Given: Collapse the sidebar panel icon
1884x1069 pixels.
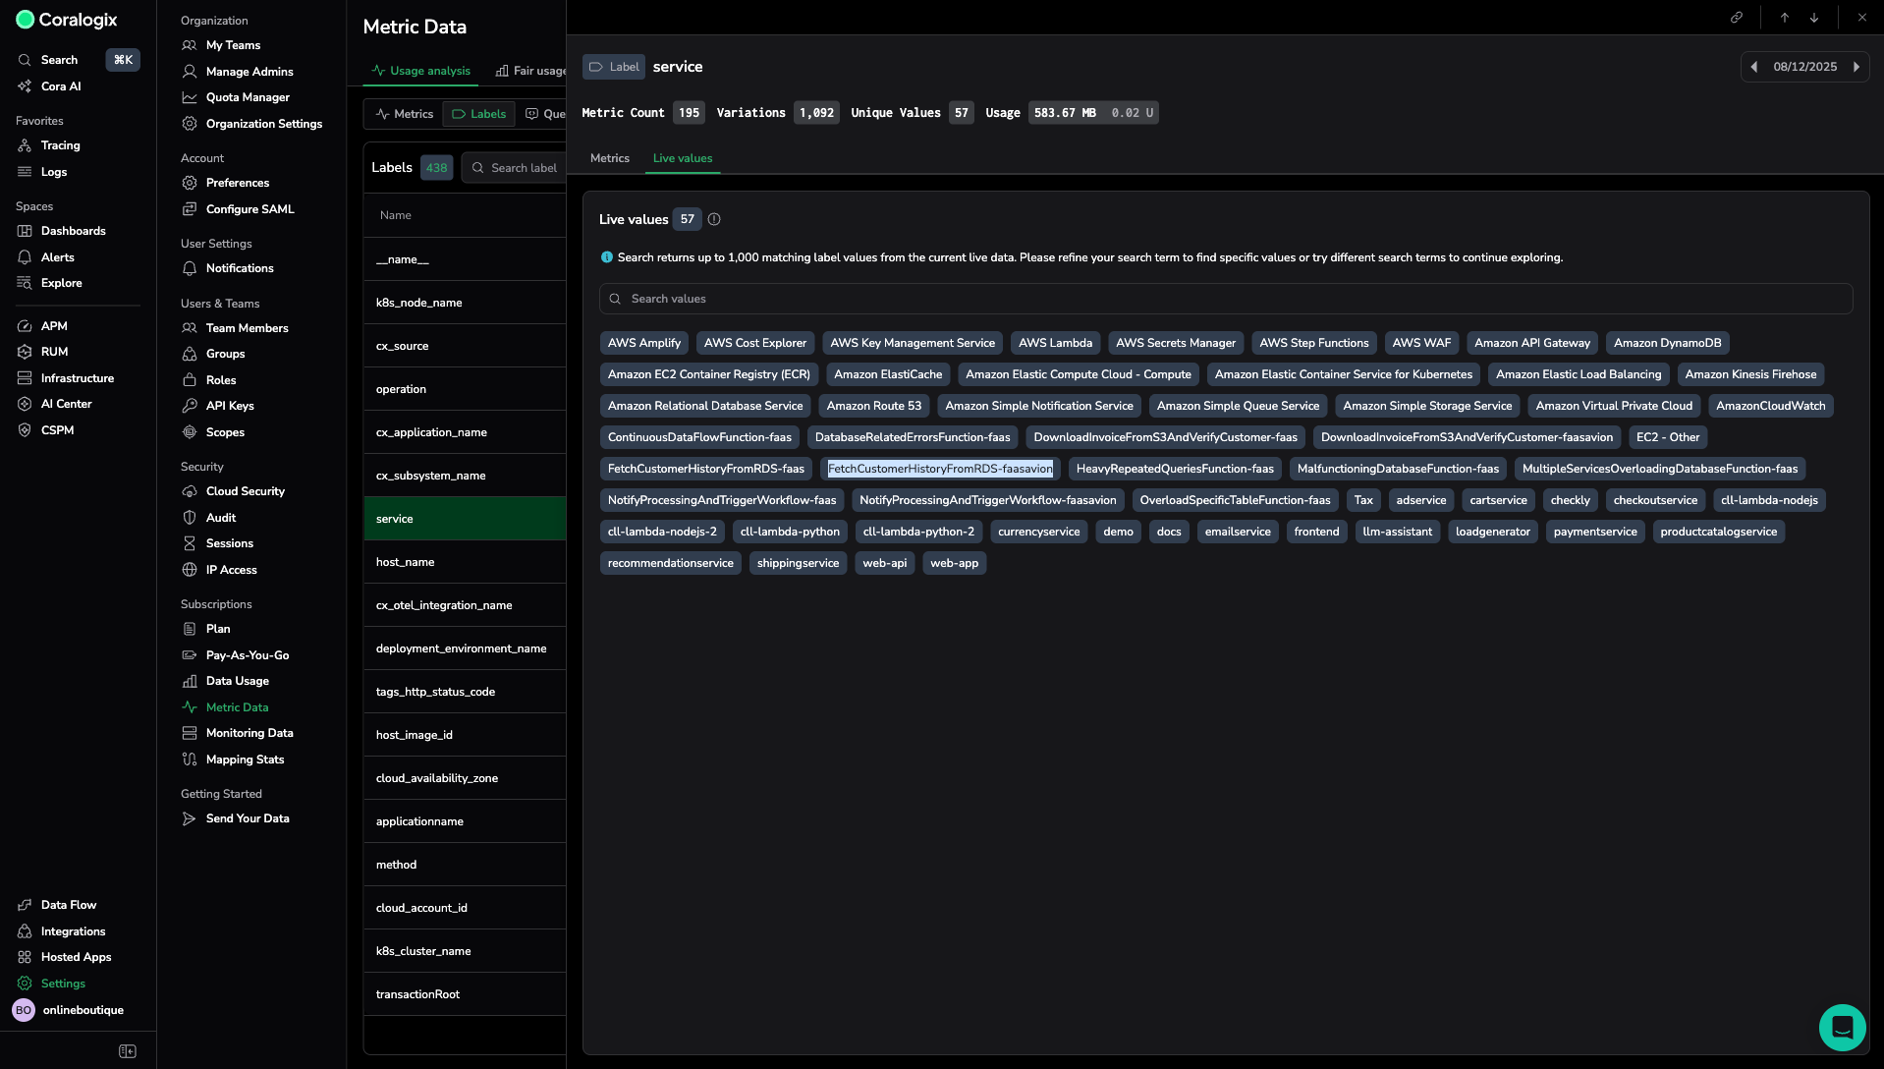Looking at the screenshot, I should [x=128, y=1051].
